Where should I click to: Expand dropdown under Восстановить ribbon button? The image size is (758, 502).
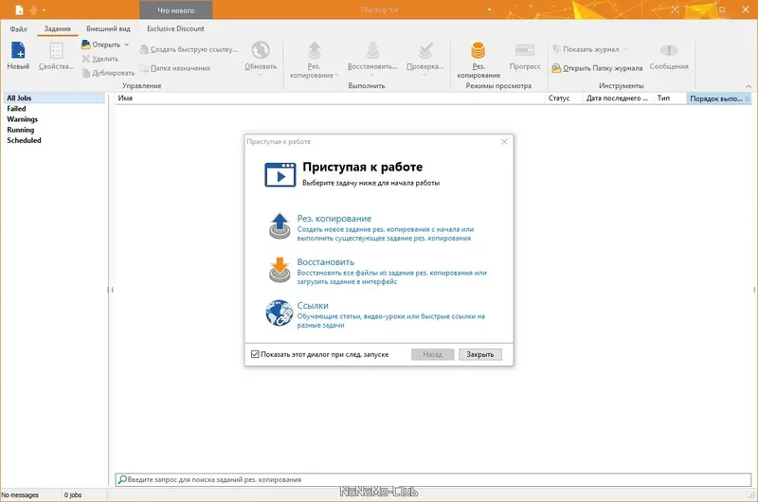pos(371,75)
